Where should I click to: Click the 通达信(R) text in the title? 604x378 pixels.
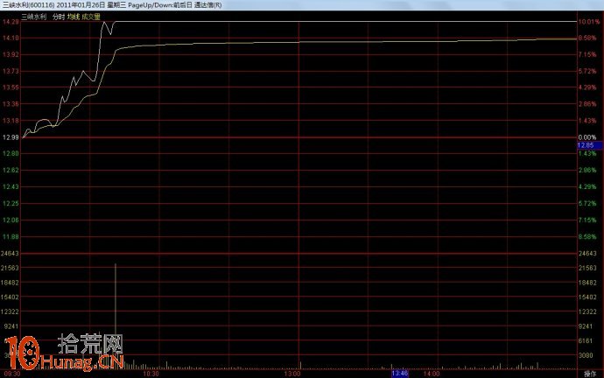(208, 5)
